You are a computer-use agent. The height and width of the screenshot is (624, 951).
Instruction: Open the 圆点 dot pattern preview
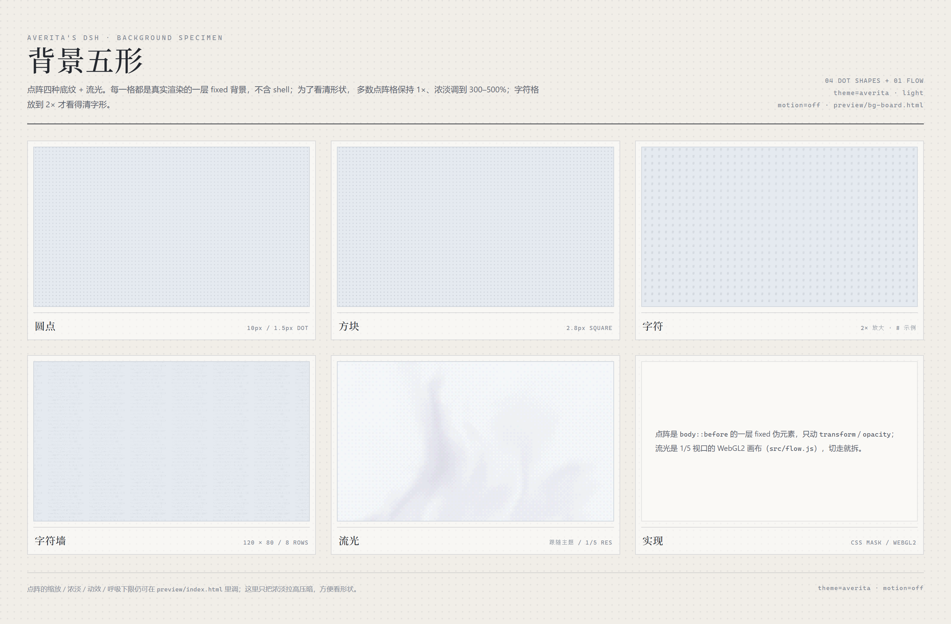point(172,226)
